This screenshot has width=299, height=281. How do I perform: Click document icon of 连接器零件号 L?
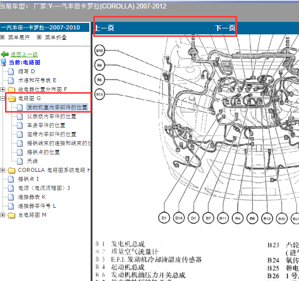point(11,206)
